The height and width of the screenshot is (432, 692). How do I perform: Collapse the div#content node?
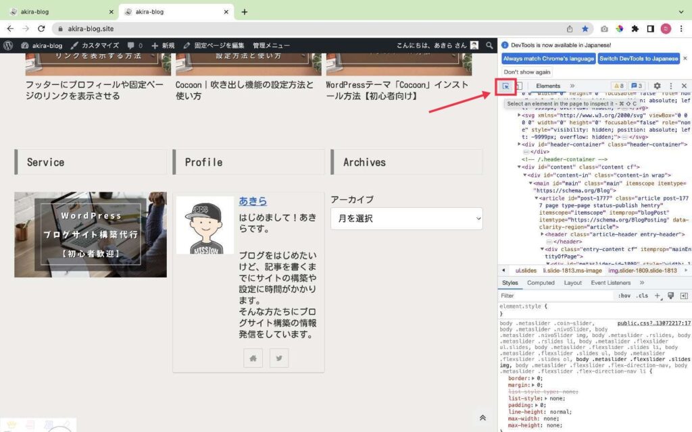pyautogui.click(x=519, y=167)
